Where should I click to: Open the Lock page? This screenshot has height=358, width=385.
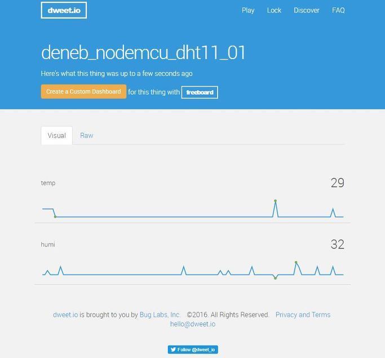coord(274,10)
